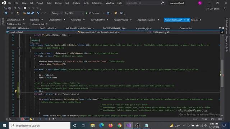This screenshot has height=129, width=230.
Task: Open the purple account profile icon
Action: point(200,3)
